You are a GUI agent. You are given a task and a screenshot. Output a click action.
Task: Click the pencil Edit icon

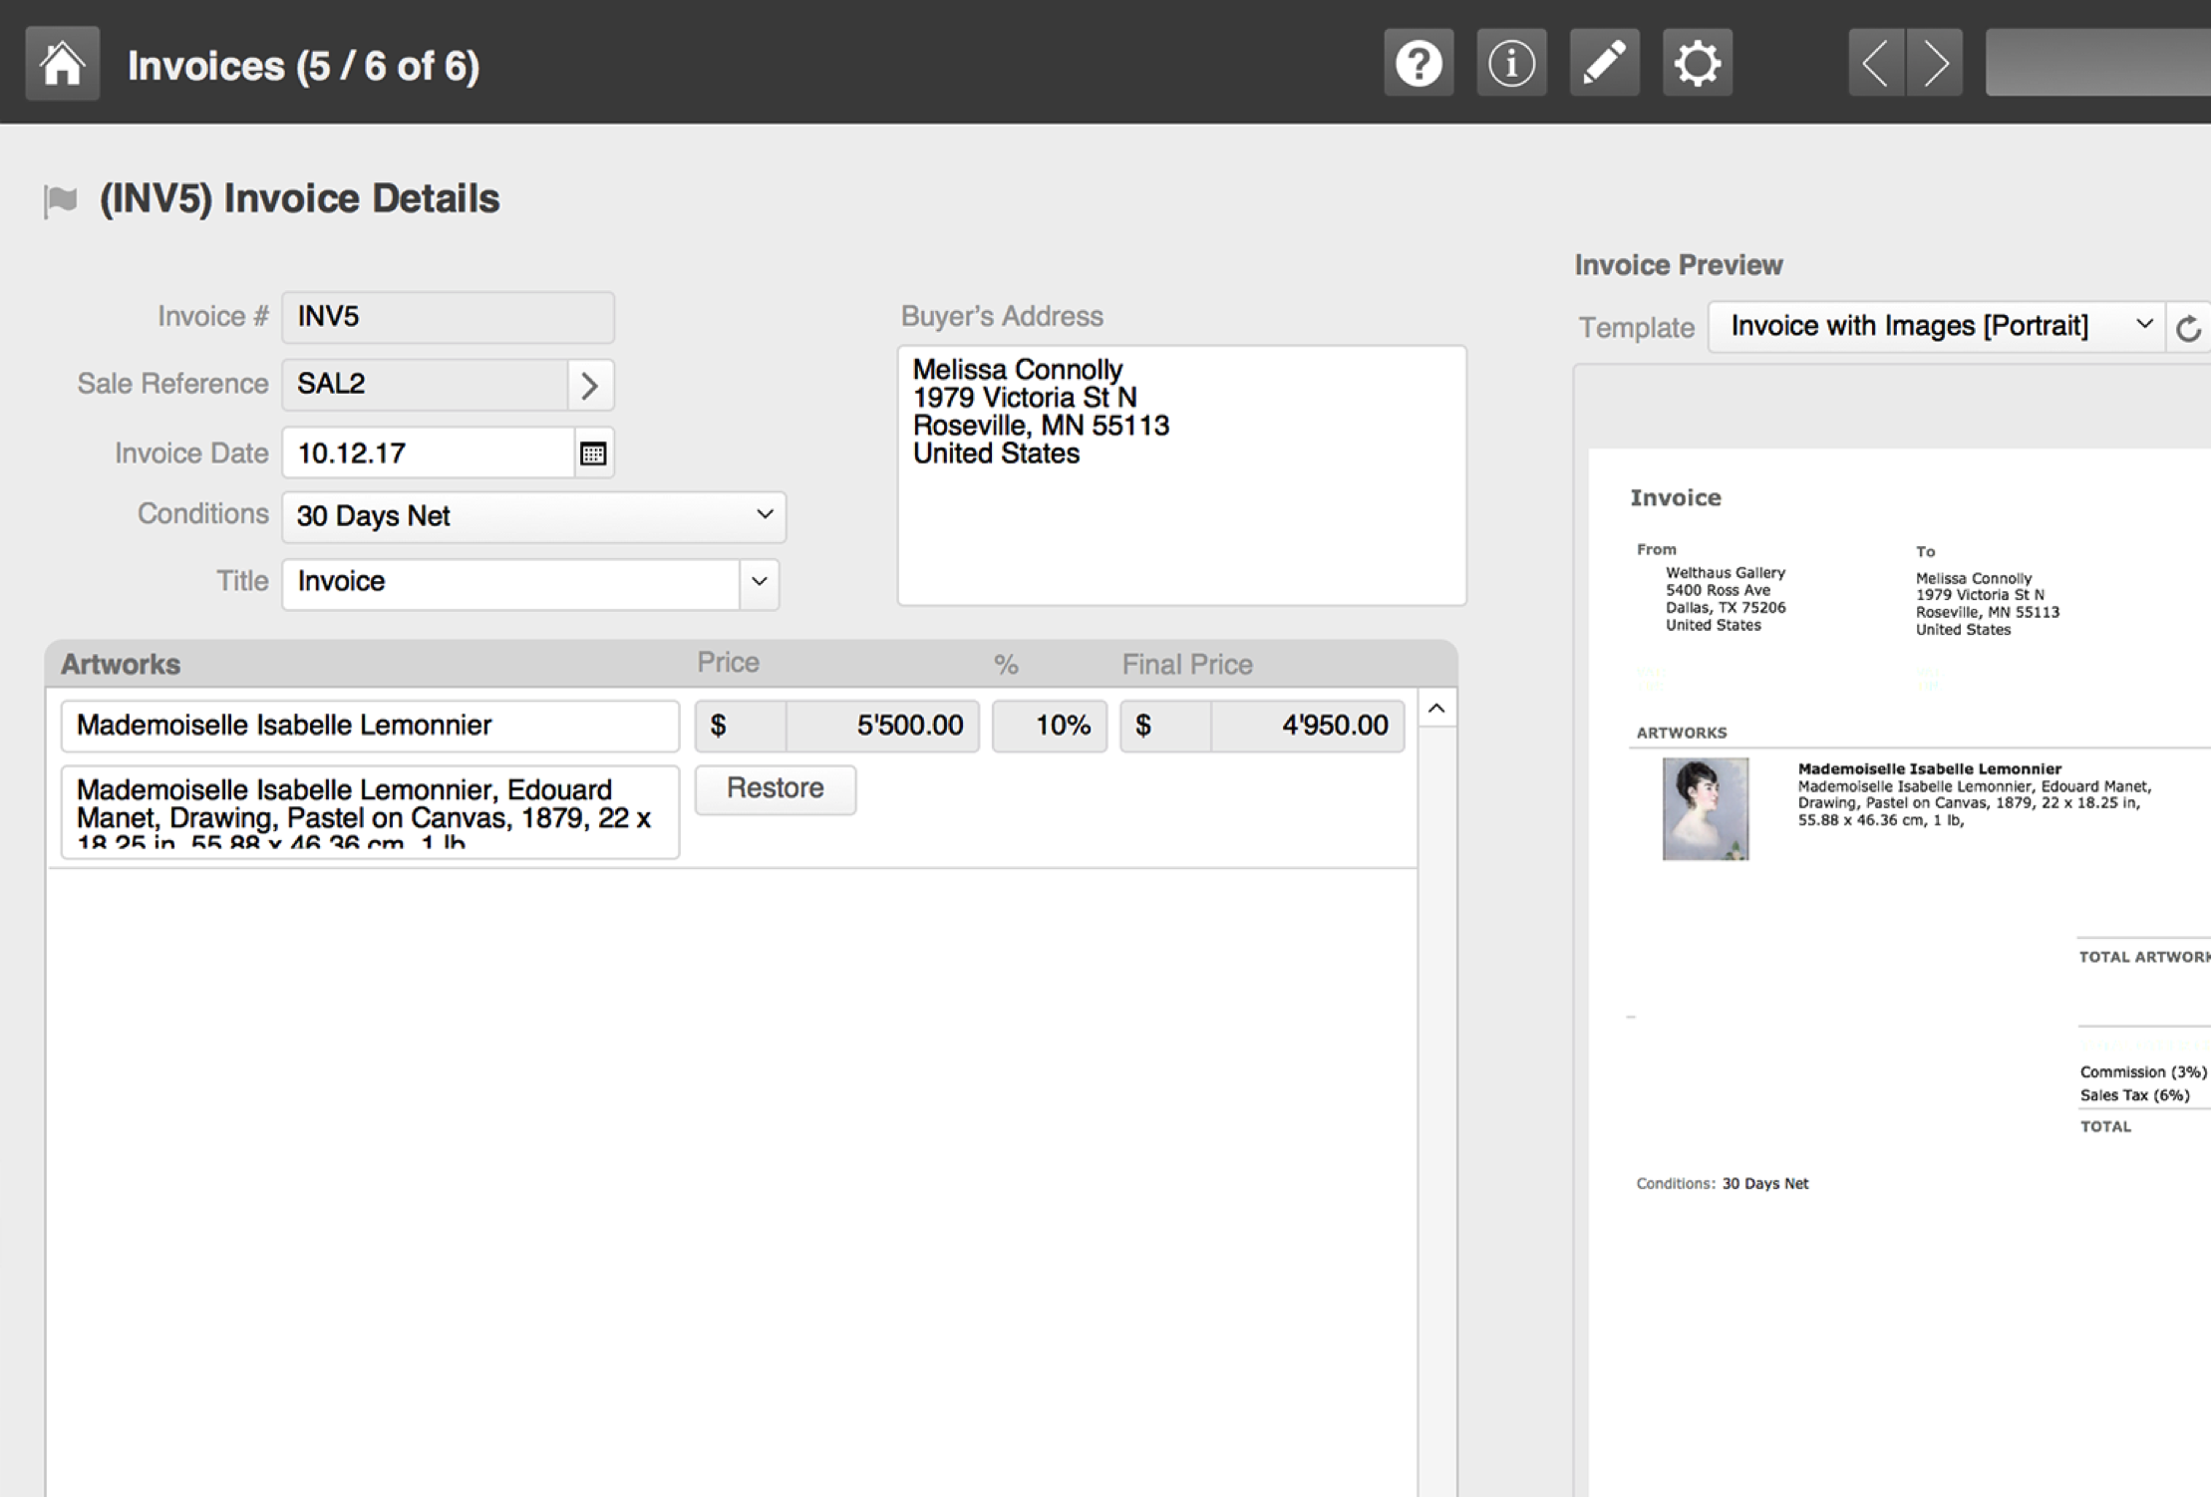tap(1604, 64)
